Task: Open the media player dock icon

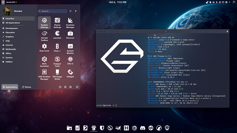Action: 134,128
